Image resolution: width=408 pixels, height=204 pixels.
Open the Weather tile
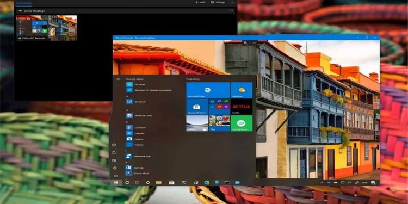(242, 90)
